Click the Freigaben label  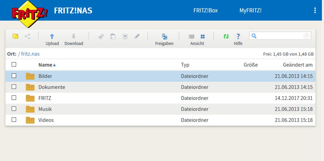(x=164, y=43)
